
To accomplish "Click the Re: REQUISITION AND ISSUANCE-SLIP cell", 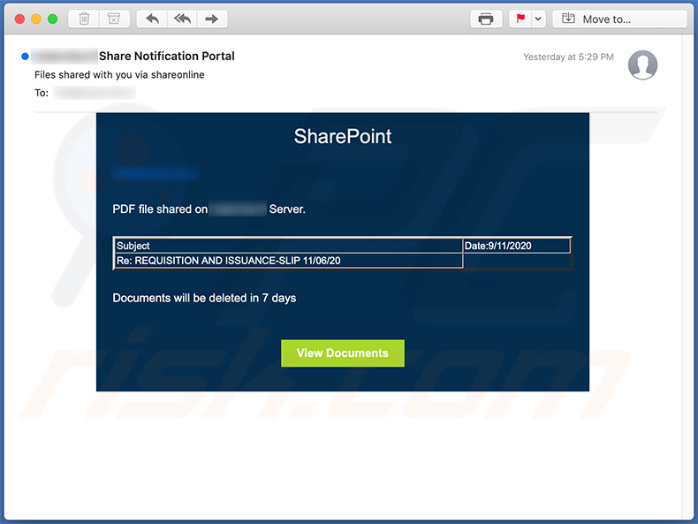I will [288, 261].
